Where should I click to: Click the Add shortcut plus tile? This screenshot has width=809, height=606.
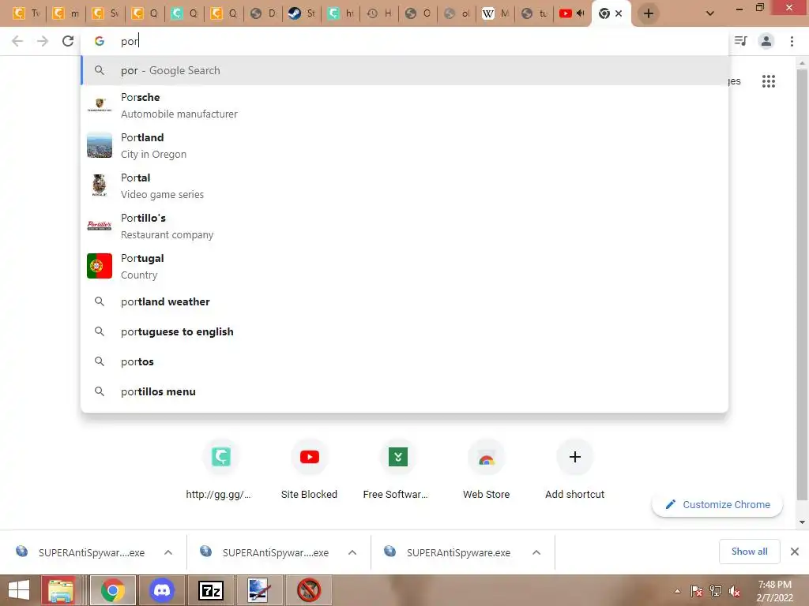(x=575, y=469)
